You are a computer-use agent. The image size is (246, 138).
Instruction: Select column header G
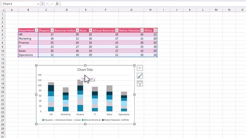click(x=131, y=10)
